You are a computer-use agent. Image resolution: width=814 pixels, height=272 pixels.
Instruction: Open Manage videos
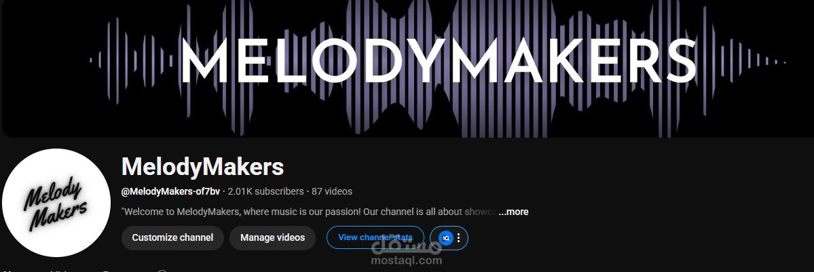coord(272,237)
